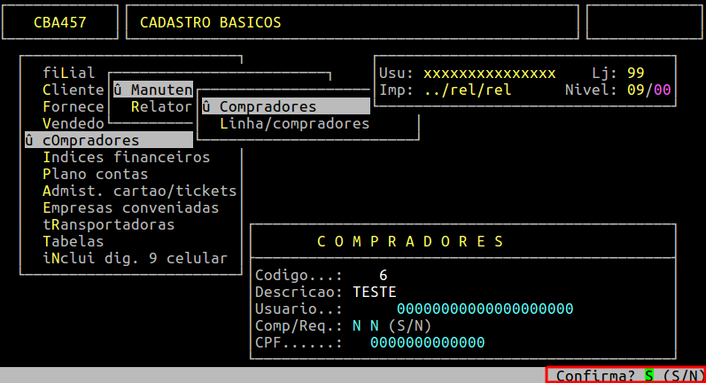
Task: Click the Confirma? S input
Action: tap(648, 375)
